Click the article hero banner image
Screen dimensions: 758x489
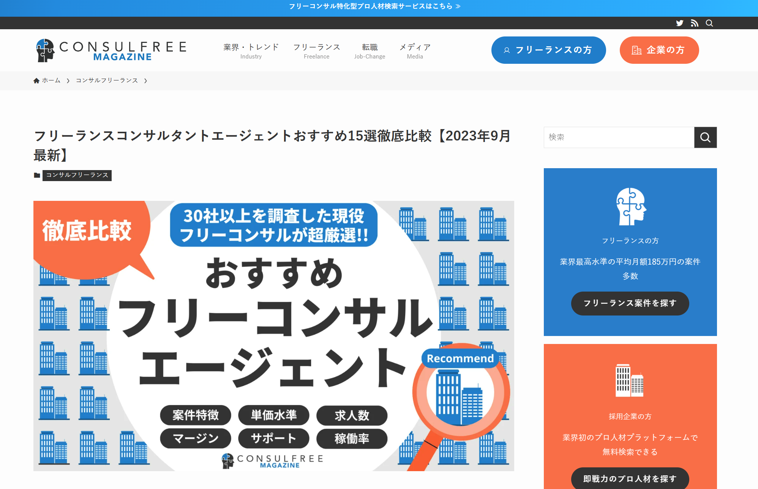click(273, 336)
